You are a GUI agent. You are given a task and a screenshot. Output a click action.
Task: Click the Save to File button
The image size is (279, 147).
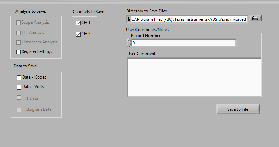coord(238,109)
